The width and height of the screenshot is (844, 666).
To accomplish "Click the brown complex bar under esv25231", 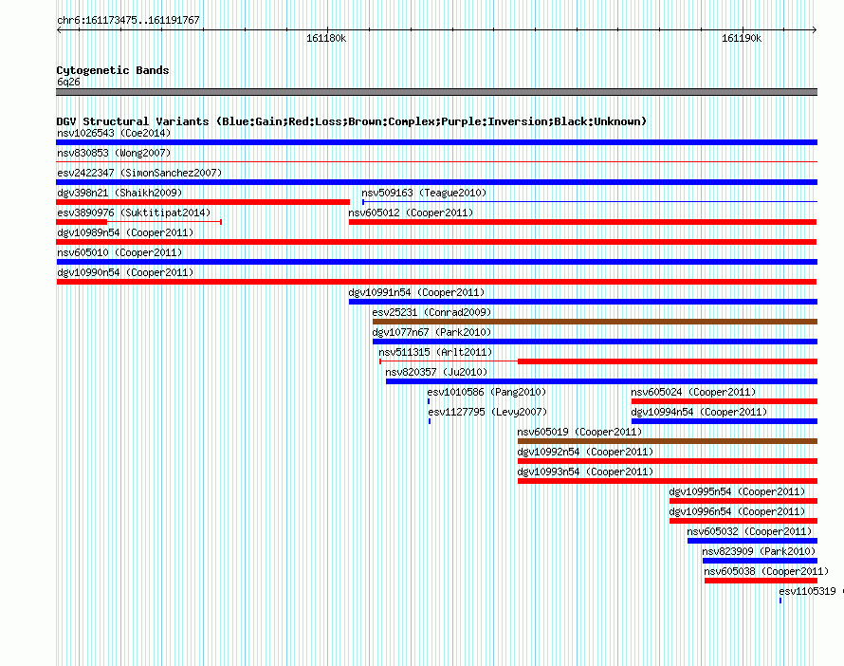I will (595, 322).
